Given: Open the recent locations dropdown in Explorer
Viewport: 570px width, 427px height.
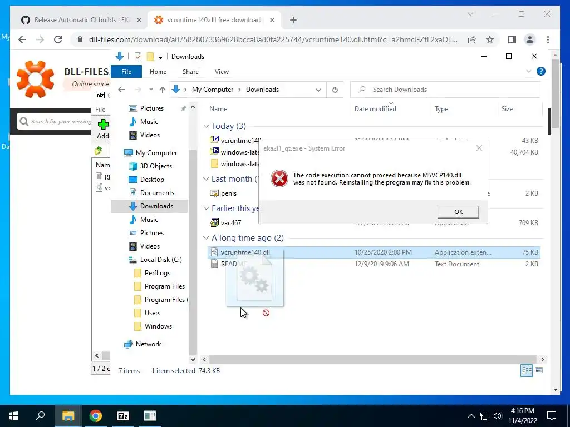Looking at the screenshot, I should coord(151,90).
